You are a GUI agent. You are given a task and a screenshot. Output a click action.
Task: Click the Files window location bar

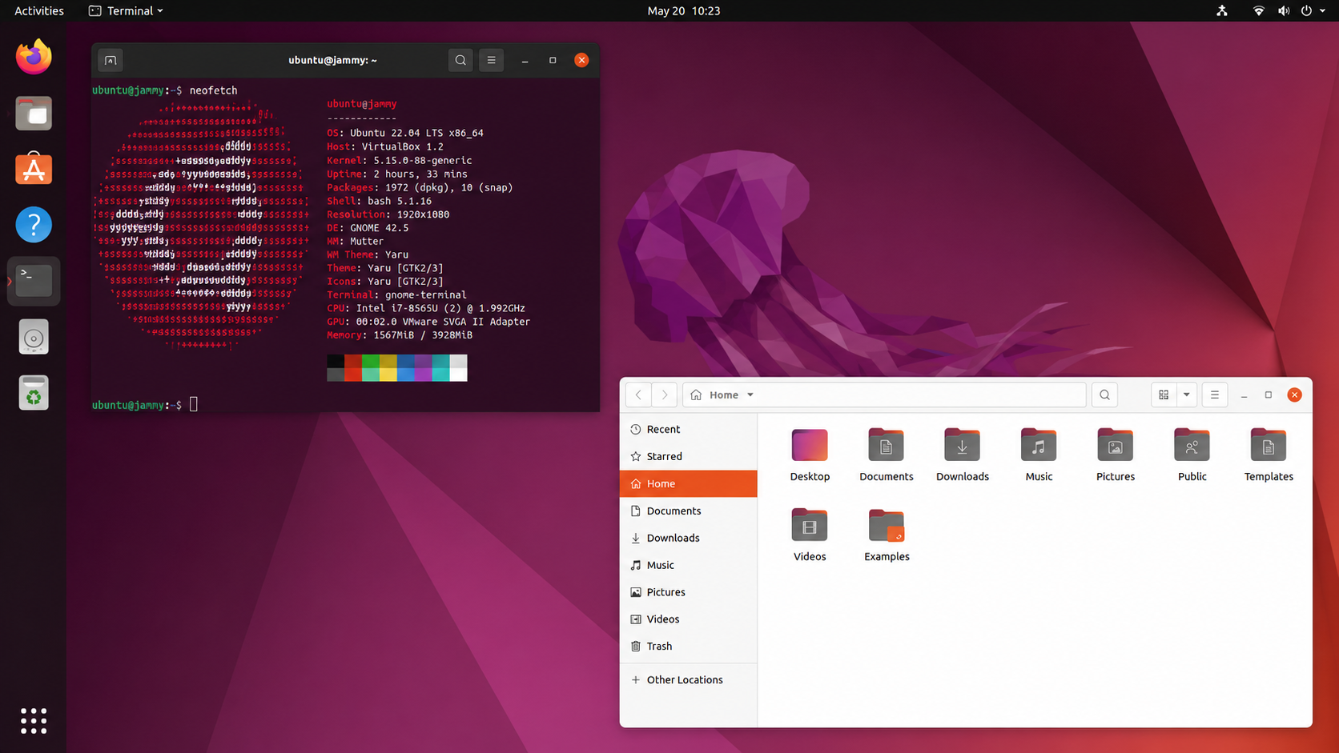(884, 395)
